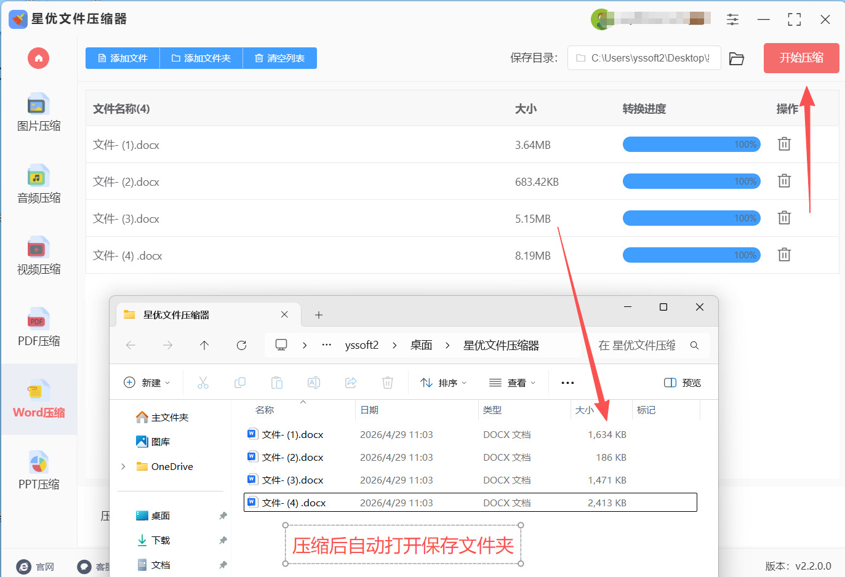Show hidden breadcrumb path ellipsis
Screen dimensions: 845x577
[x=327, y=345]
